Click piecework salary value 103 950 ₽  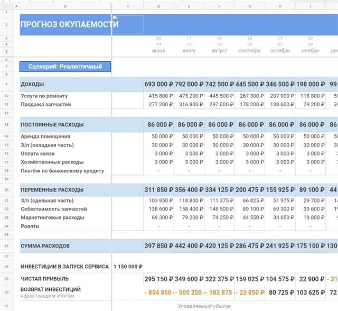pyautogui.click(x=161, y=200)
